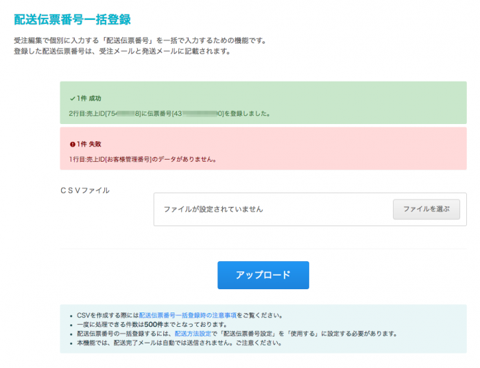Click the success checkmark icon
Image resolution: width=480 pixels, height=368 pixels.
[73, 99]
